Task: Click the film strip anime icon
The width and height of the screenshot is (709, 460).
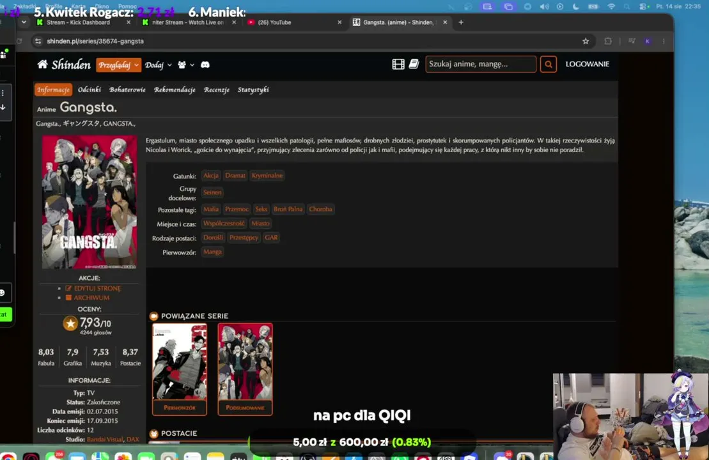Action: (398, 64)
